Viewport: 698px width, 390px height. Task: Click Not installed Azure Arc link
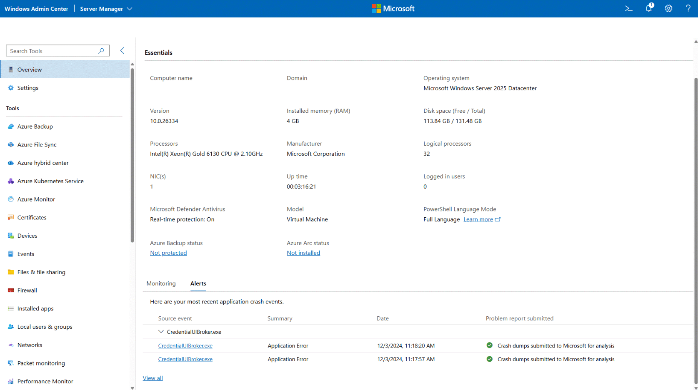pyautogui.click(x=303, y=253)
